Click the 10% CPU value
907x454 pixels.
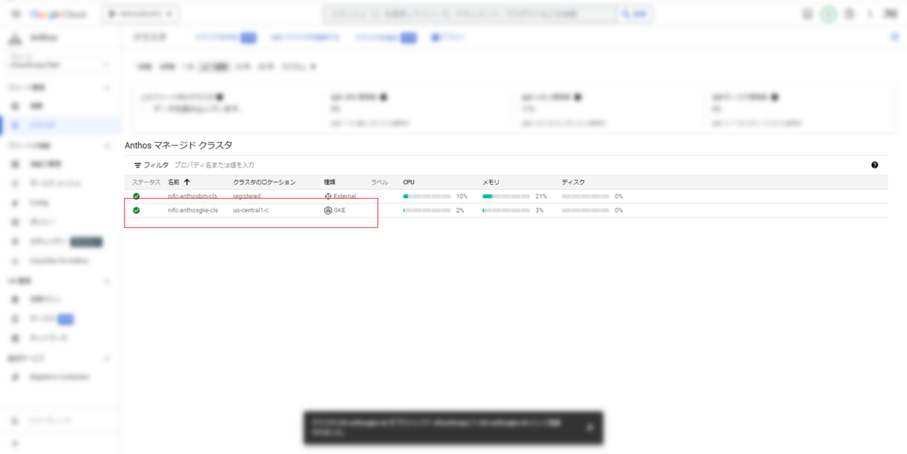point(462,196)
